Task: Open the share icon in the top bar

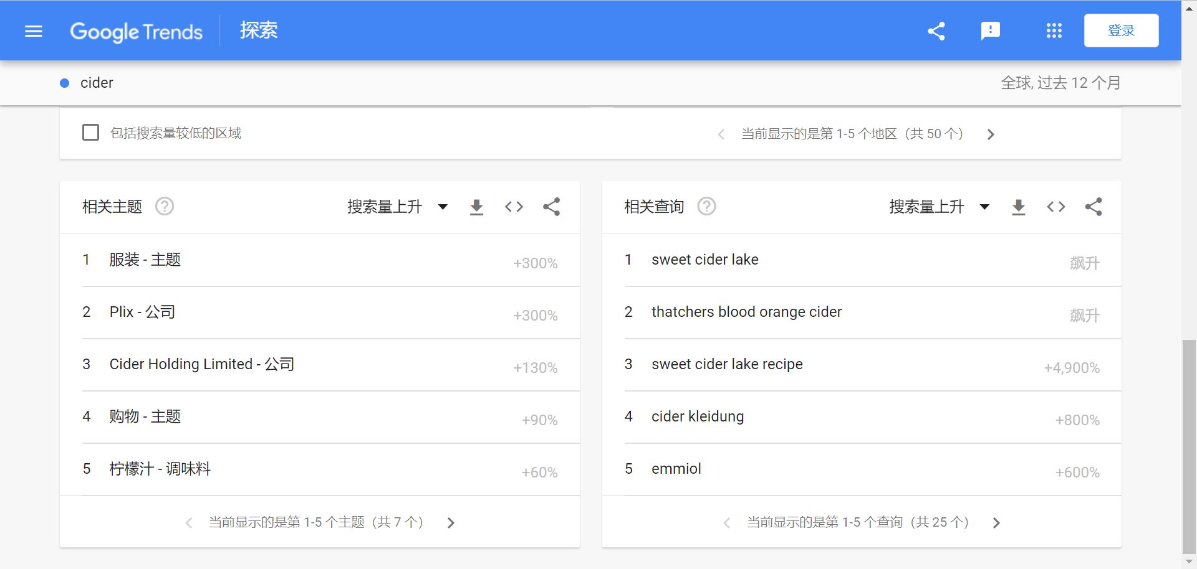Action: 936,30
